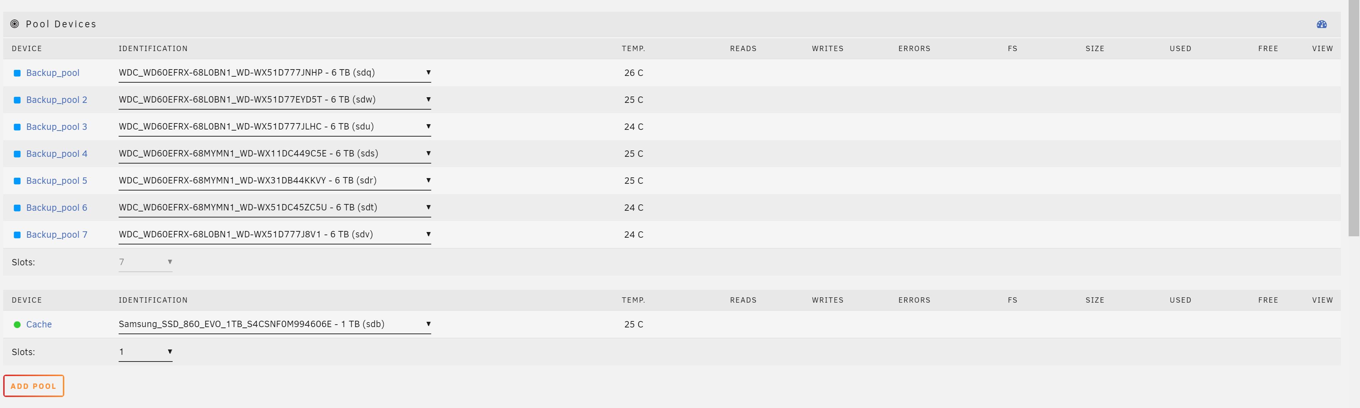Open the Cache pool Slots dropdown
Viewport: 1360px width, 408px height.
(145, 352)
